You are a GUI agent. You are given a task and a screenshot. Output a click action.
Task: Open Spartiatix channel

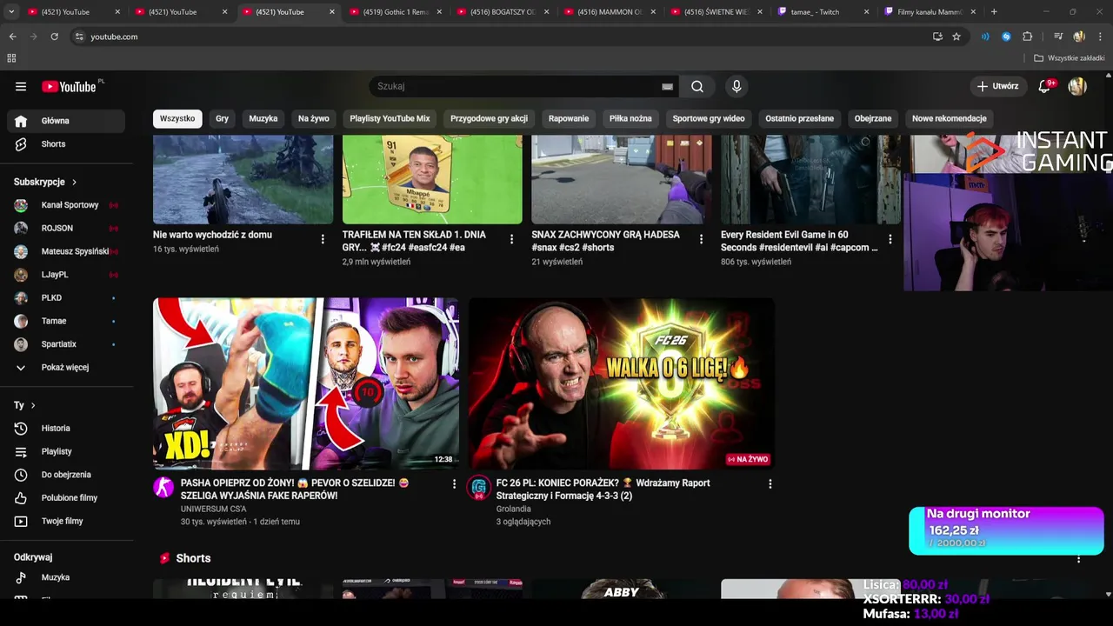click(x=66, y=344)
